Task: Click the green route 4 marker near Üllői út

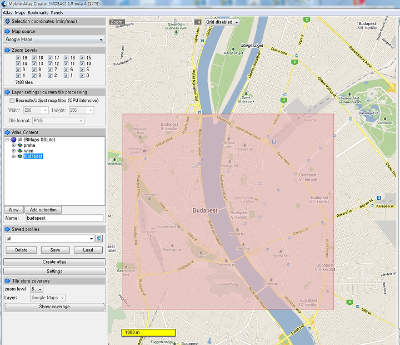Action: (350, 302)
